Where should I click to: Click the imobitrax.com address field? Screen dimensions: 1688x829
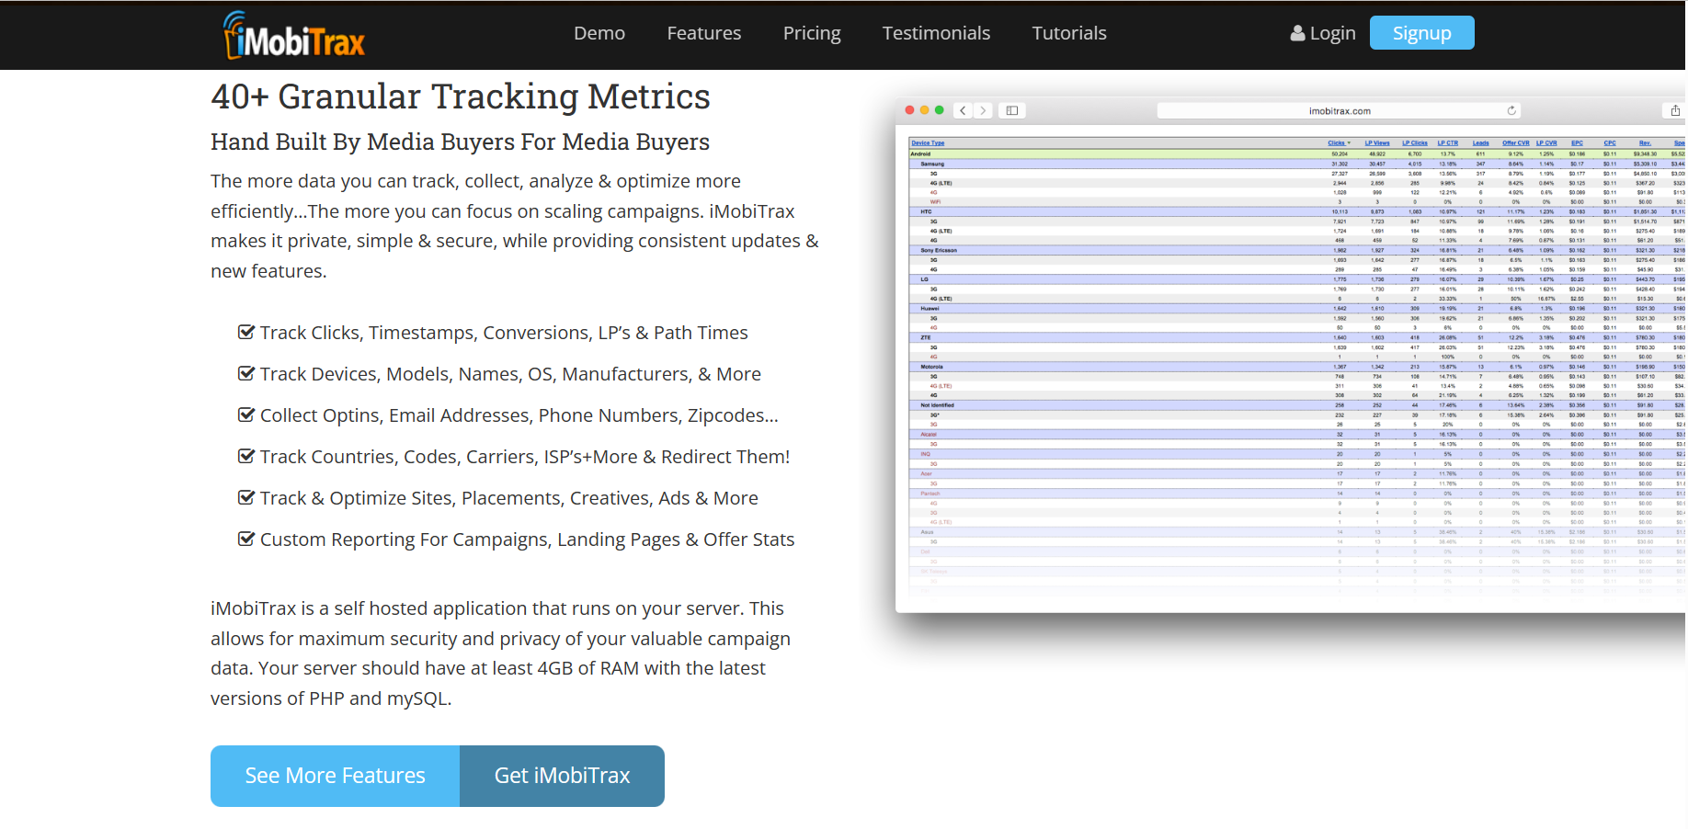point(1339,110)
